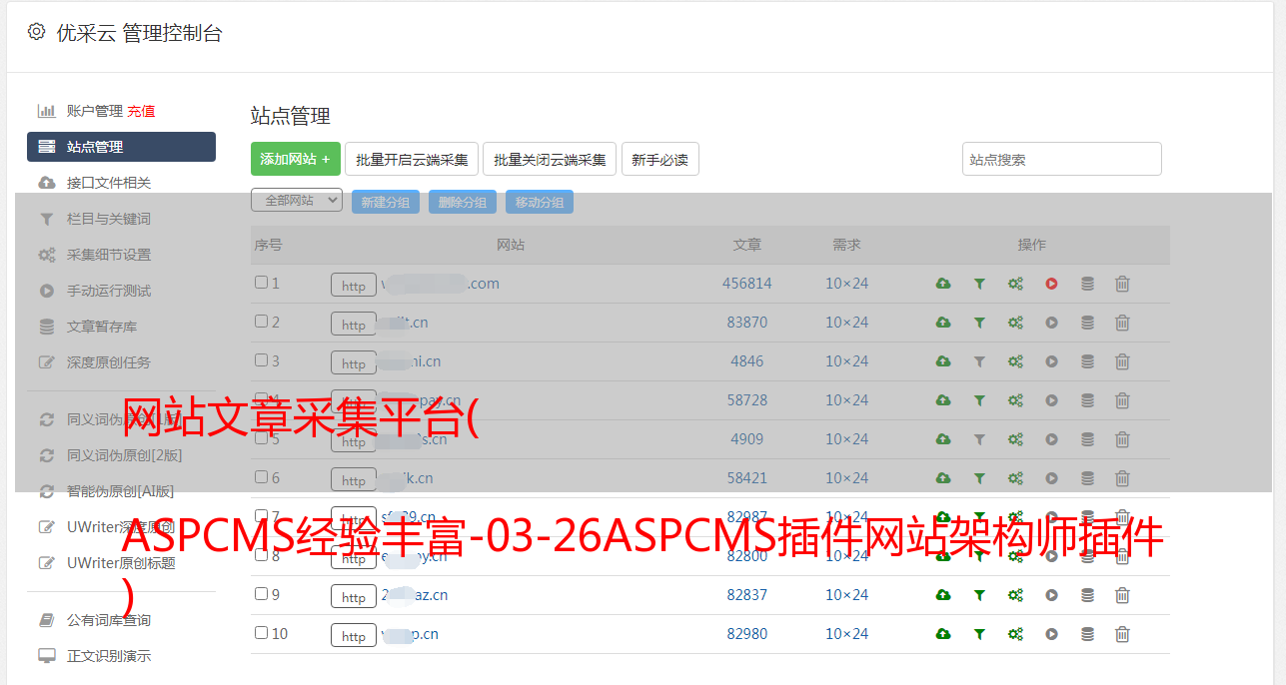
Task: Focus the 站点搜索 search field
Action: coord(1062,159)
